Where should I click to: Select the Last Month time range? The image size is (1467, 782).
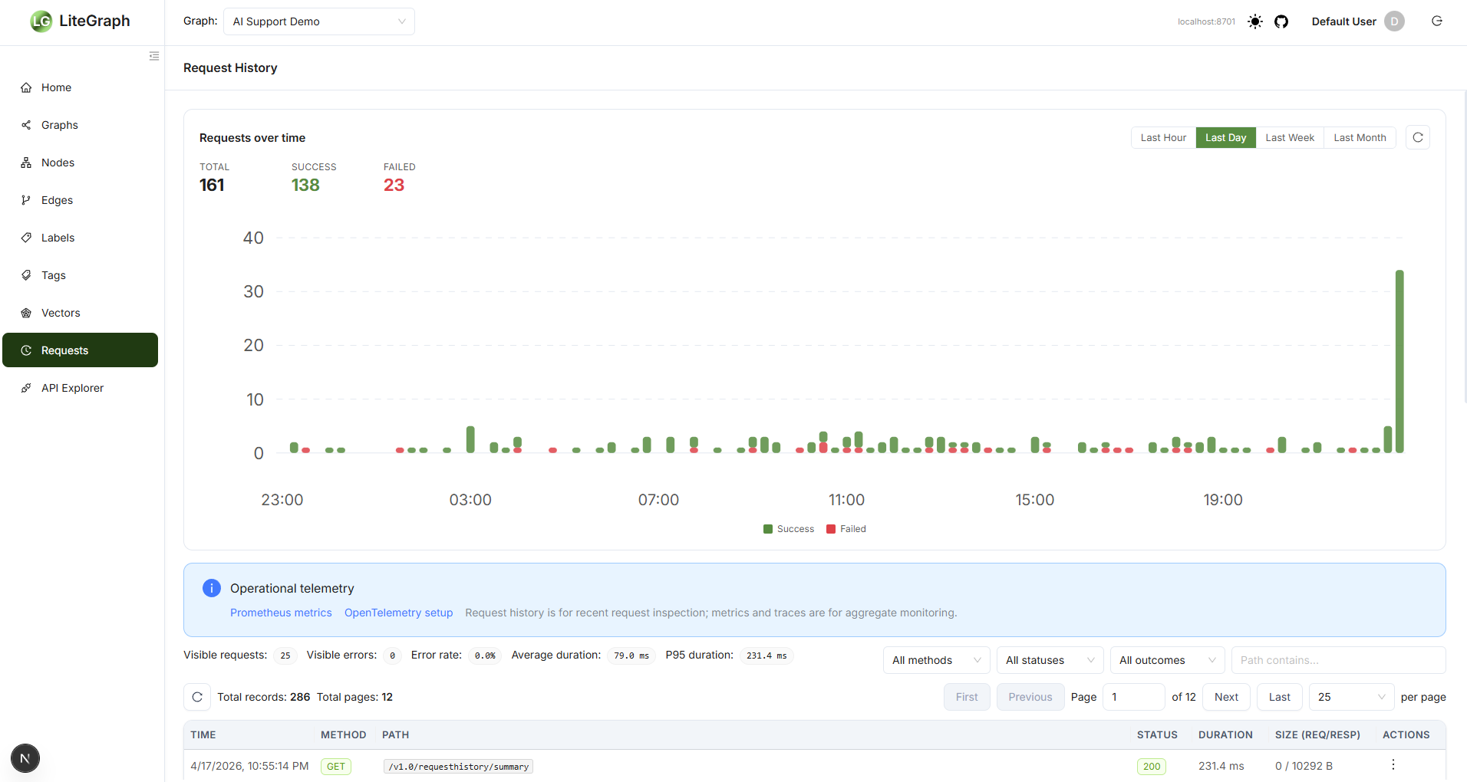1360,137
